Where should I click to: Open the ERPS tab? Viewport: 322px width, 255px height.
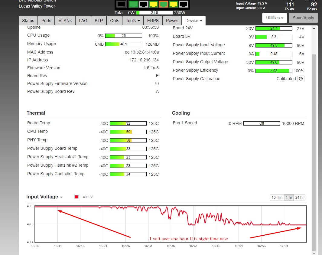[x=153, y=21]
